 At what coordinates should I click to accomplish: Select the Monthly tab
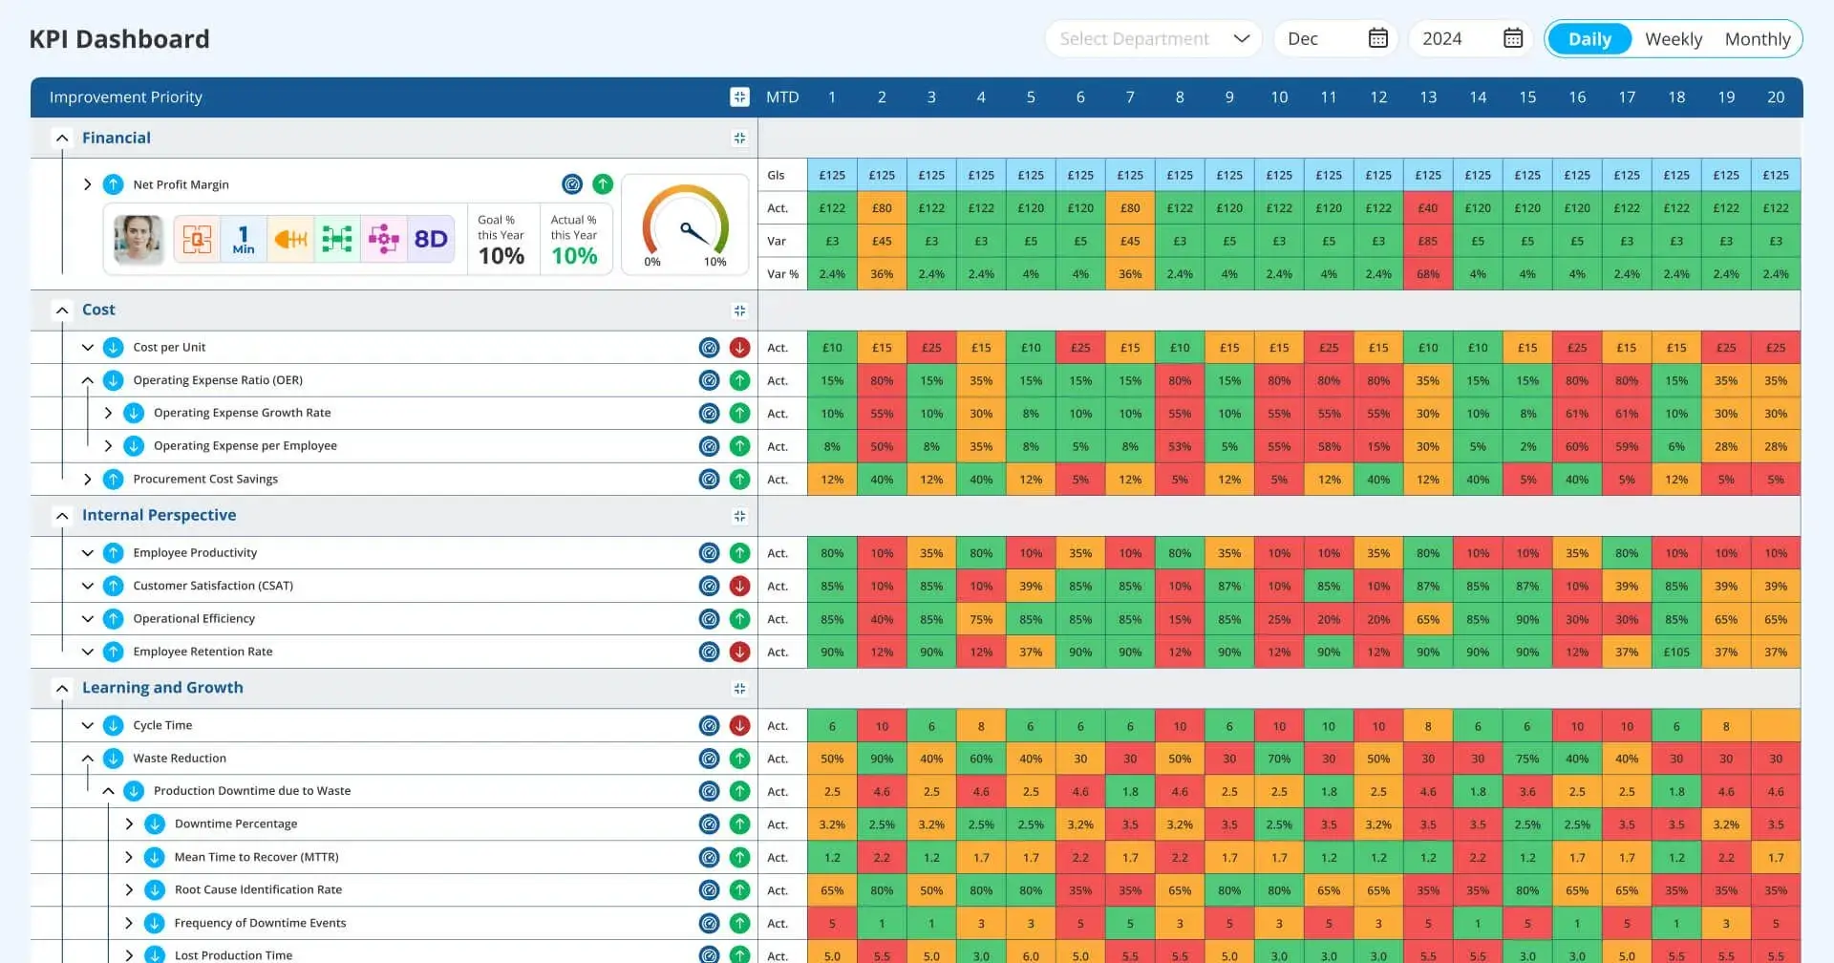pos(1758,38)
